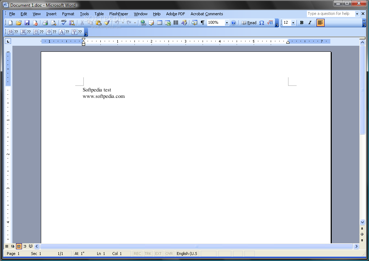
Task: Switch to Print Layout view
Action: pos(19,246)
